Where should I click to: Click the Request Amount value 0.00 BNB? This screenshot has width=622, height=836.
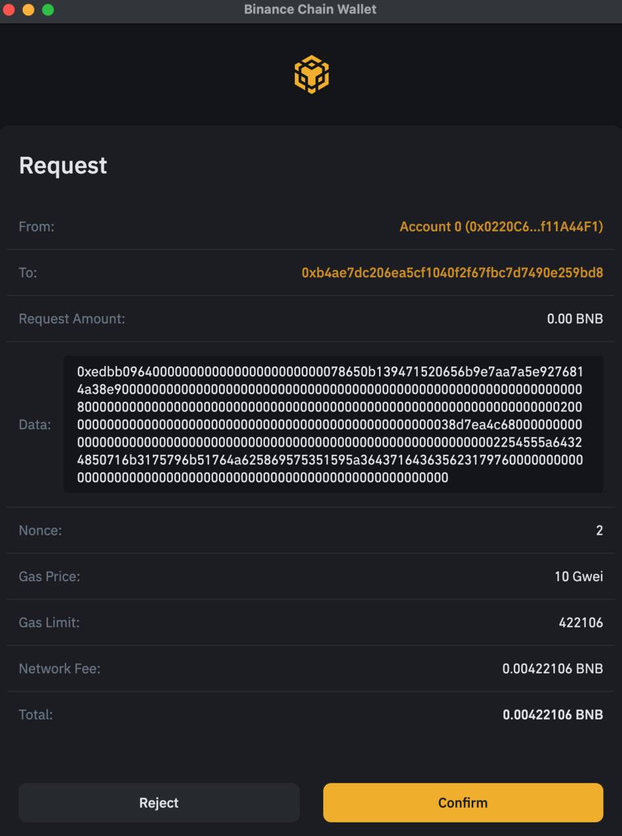pos(574,318)
